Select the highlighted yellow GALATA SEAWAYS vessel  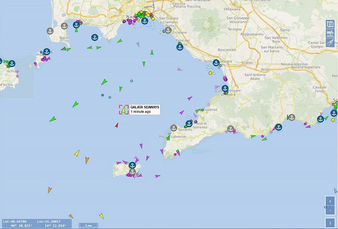click(x=124, y=109)
